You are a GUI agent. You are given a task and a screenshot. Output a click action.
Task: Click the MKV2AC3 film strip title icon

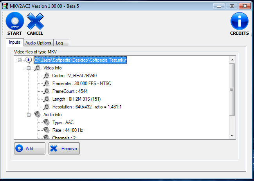coord(5,6)
